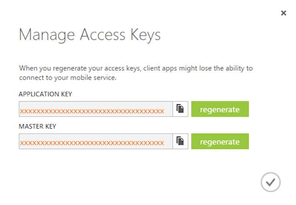Copy the master key to clipboard
The image size is (296, 205).
[x=180, y=141]
